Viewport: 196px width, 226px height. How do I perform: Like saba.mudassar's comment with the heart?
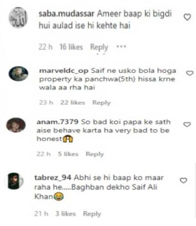(x=187, y=17)
